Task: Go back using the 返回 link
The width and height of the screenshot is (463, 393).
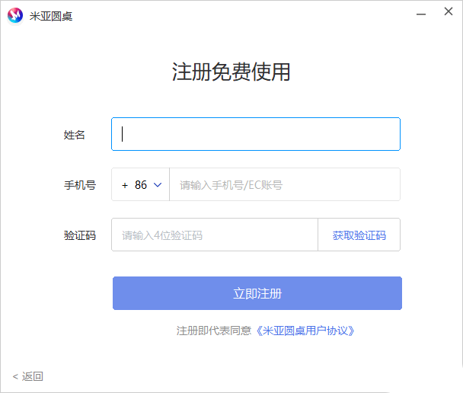Action: pyautogui.click(x=33, y=376)
